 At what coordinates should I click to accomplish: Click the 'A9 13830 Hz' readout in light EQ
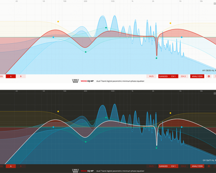[209, 70]
